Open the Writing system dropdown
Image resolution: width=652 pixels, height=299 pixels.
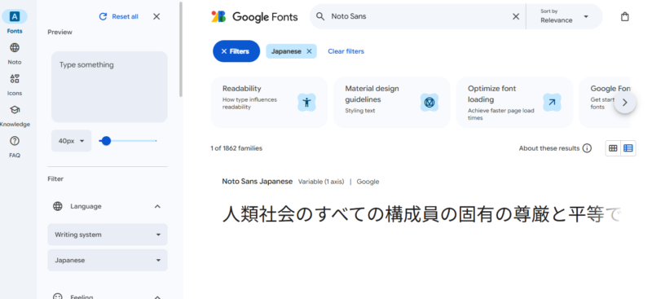(108, 235)
